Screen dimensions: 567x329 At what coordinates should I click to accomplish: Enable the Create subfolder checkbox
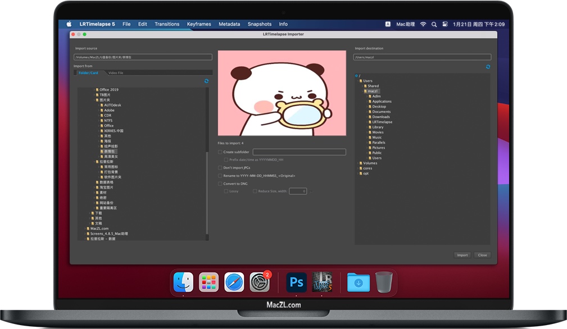pos(220,152)
